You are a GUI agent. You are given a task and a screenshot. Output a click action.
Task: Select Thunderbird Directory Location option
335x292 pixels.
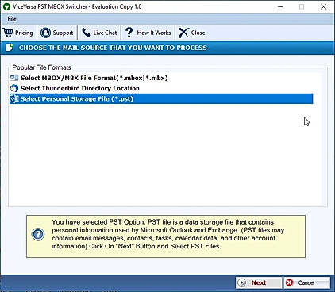point(80,88)
